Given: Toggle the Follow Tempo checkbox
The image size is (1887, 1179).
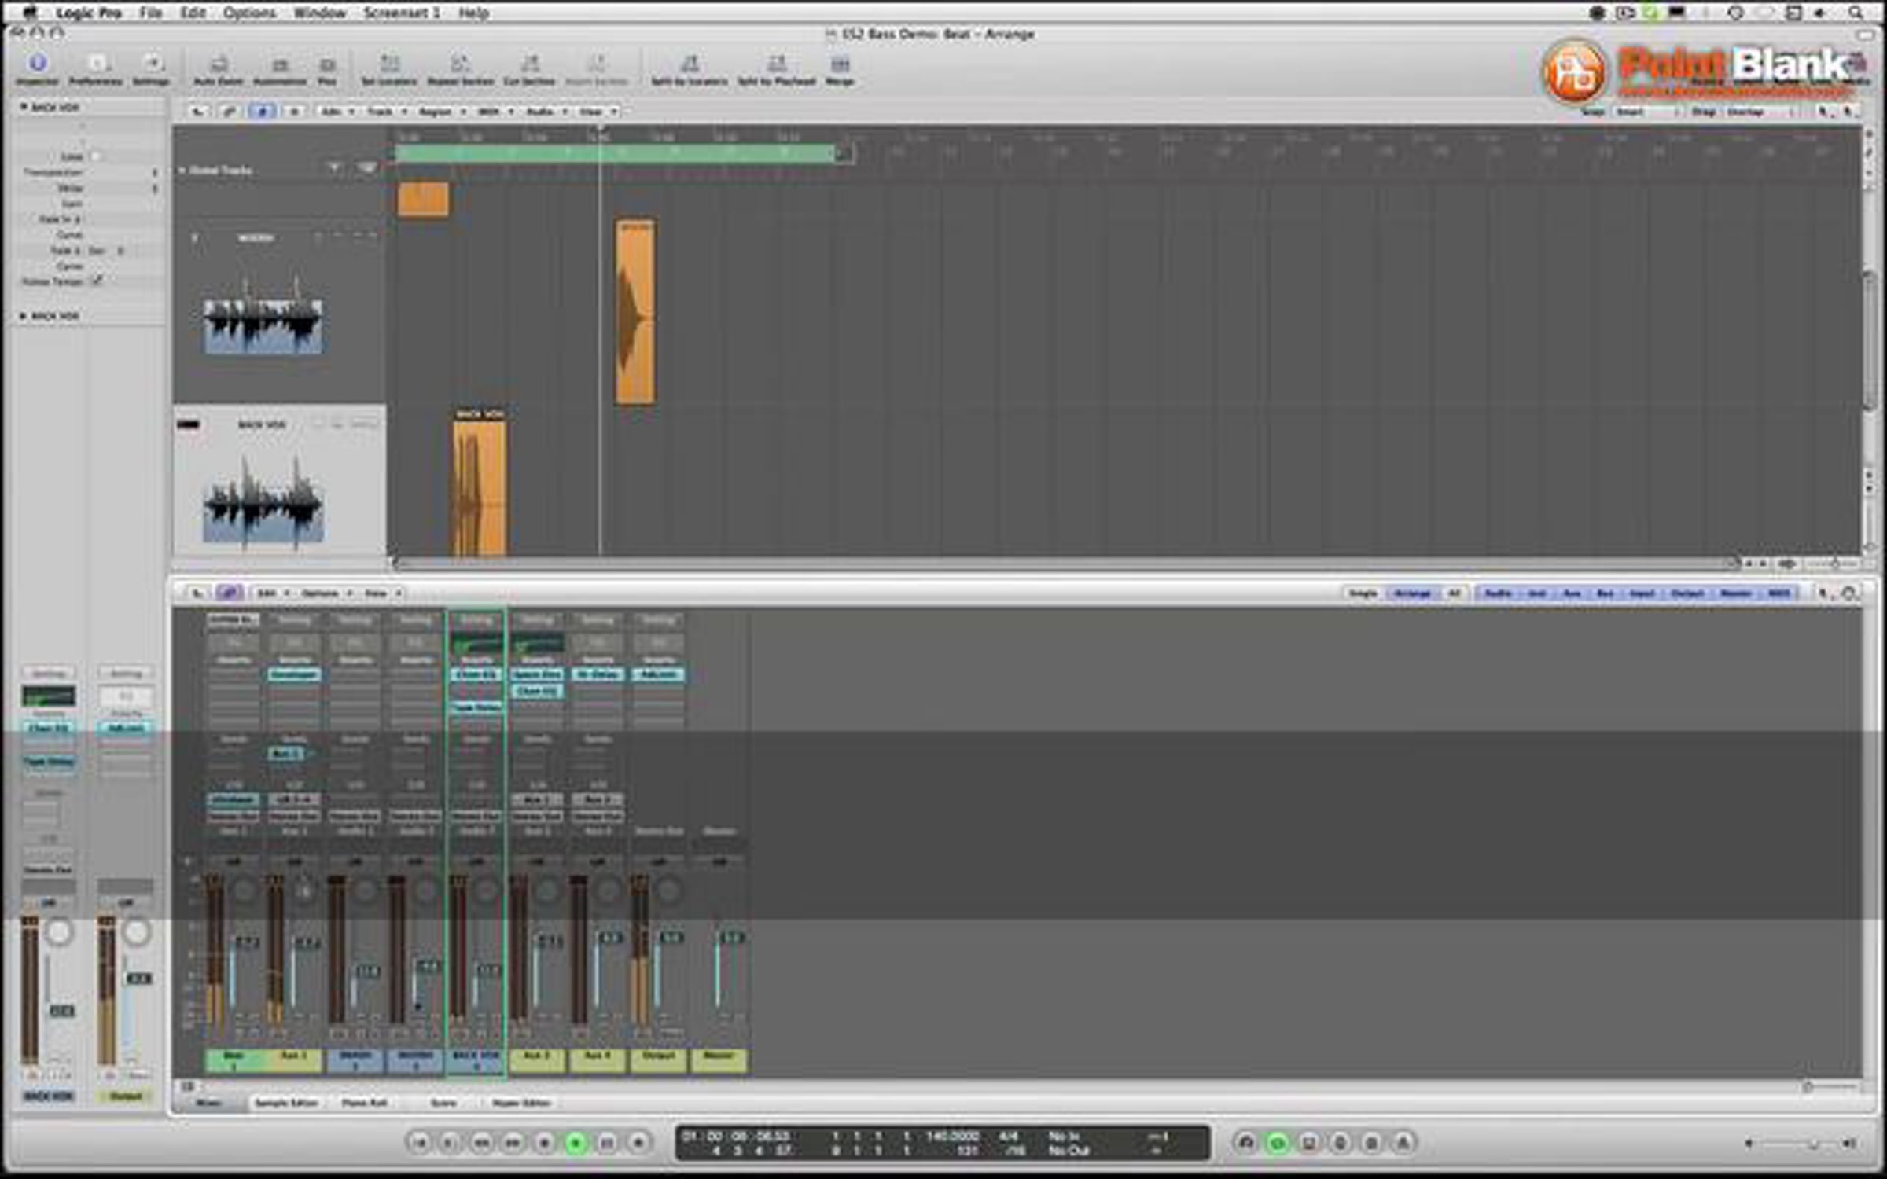Looking at the screenshot, I should pyautogui.click(x=97, y=281).
